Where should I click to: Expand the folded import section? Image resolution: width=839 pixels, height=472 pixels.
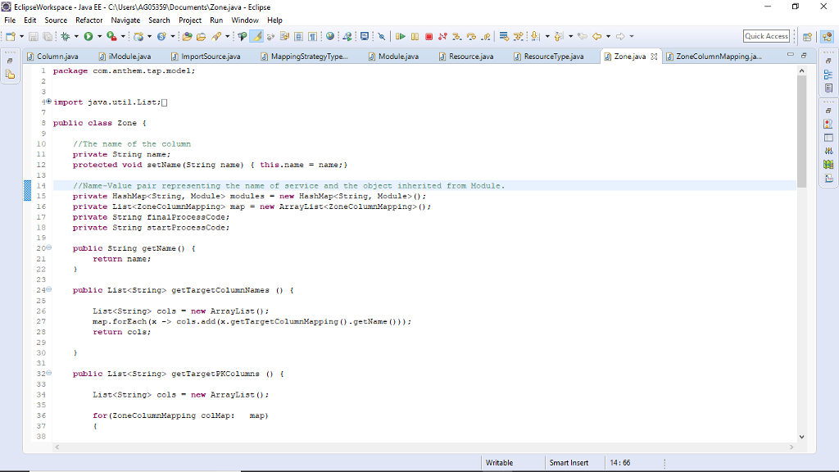pos(48,101)
